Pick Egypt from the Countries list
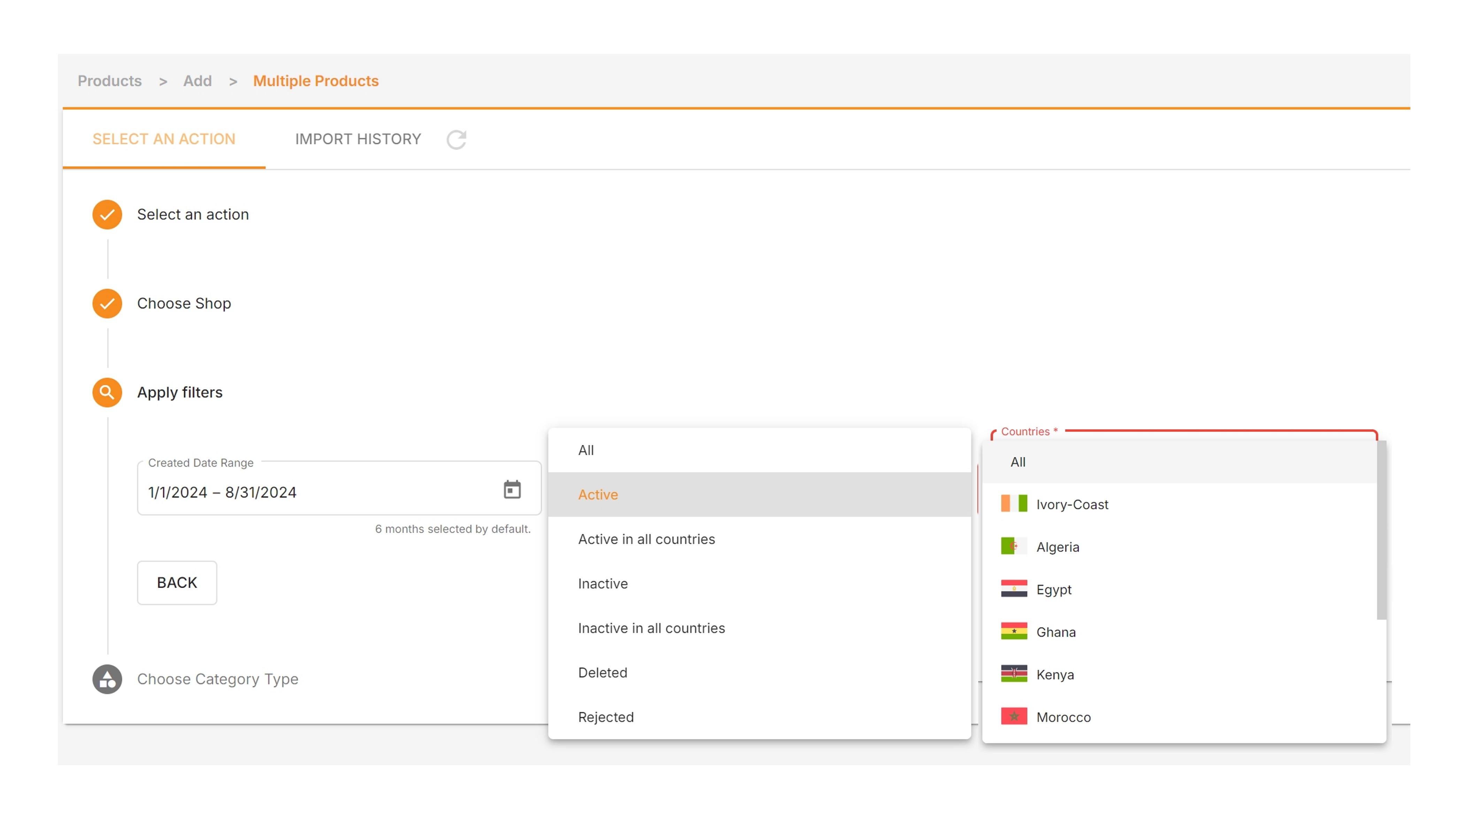The width and height of the screenshot is (1479, 824). [1180, 589]
